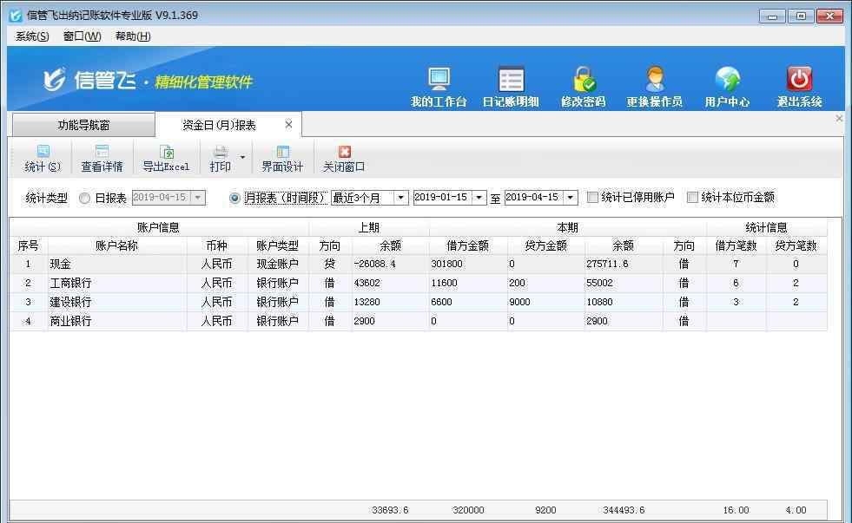Click the 10880 balance cell
This screenshot has width=852, height=523.
coord(624,302)
